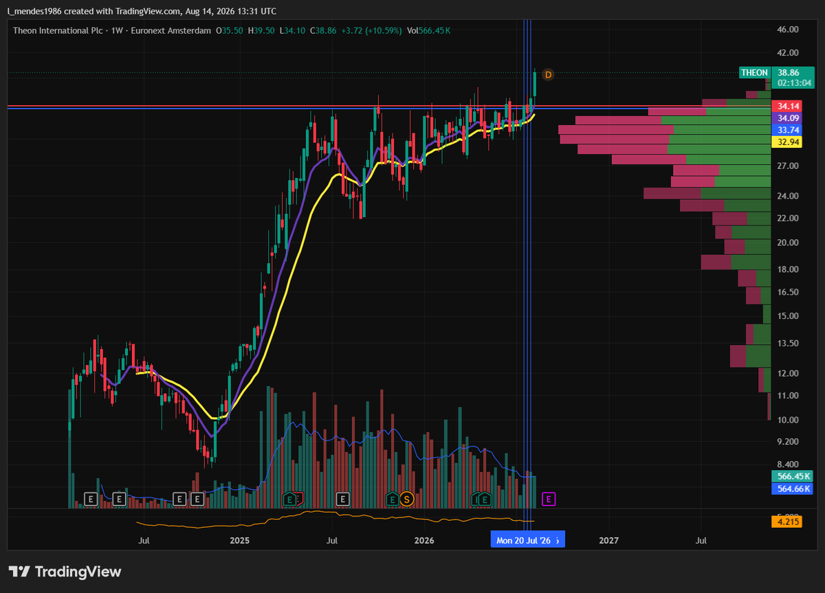Click the green 566.45K volume label
Screen dimensions: 825x593
(793, 476)
